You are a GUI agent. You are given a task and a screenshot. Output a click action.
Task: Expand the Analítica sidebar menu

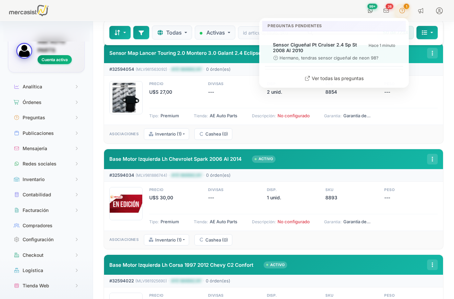click(46, 87)
